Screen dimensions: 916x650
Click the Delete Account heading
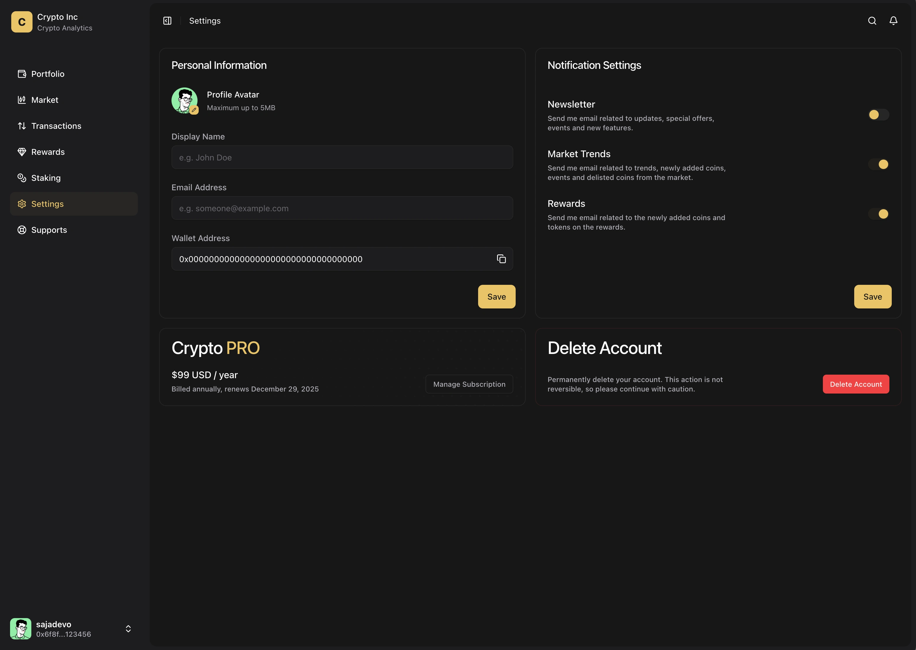point(604,348)
